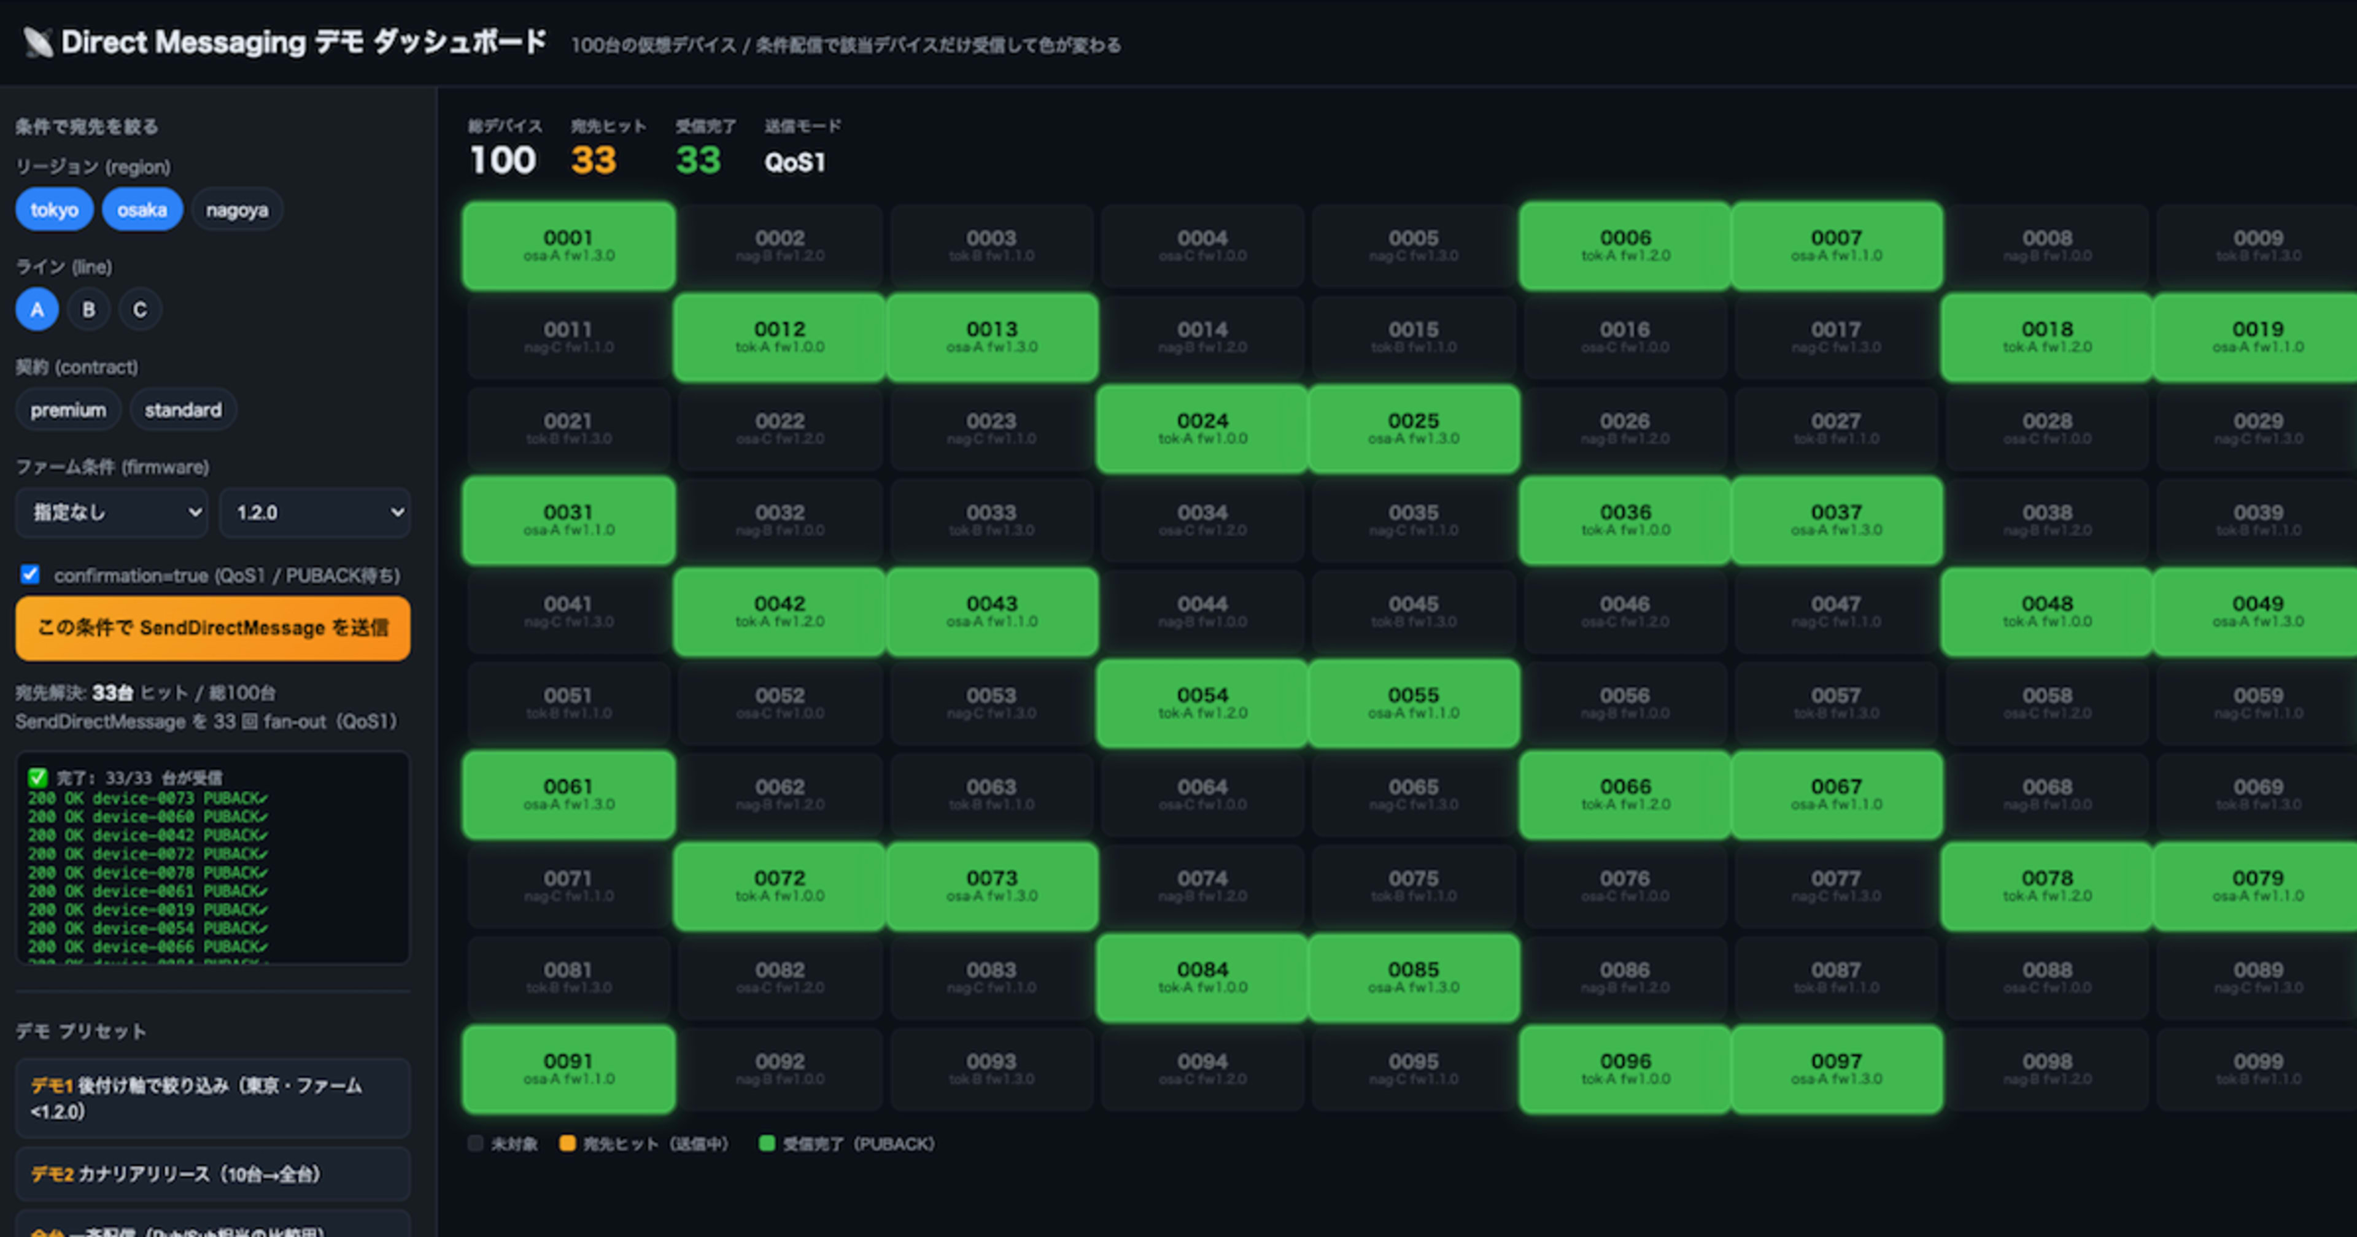Click the 宛先解決: 33台 ヒット summary text
This screenshot has width=2357, height=1237.
[145, 693]
